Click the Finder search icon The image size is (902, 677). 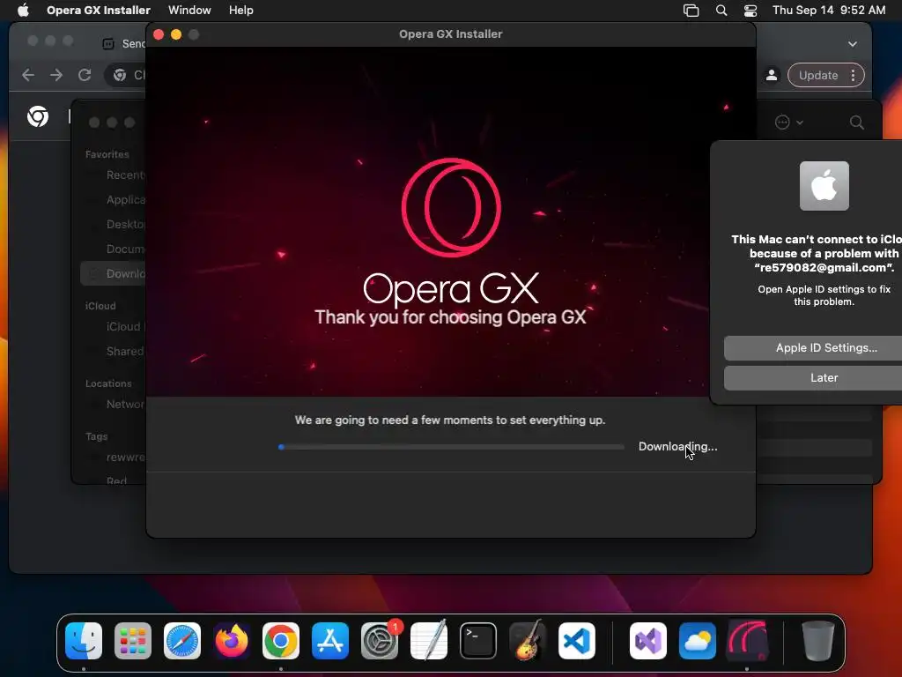click(x=856, y=122)
